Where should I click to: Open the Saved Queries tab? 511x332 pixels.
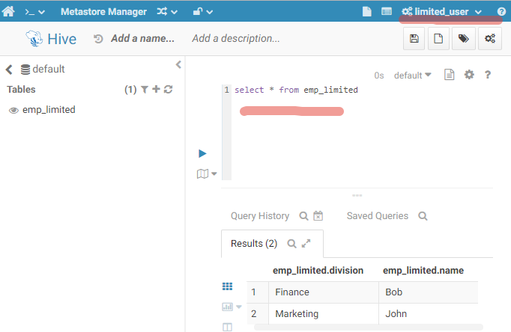(x=377, y=215)
